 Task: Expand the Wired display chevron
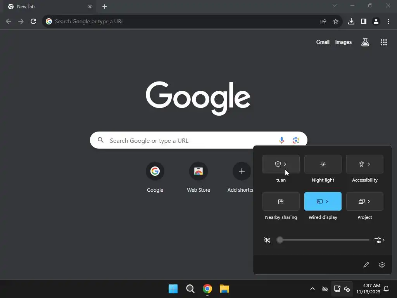[327, 201]
